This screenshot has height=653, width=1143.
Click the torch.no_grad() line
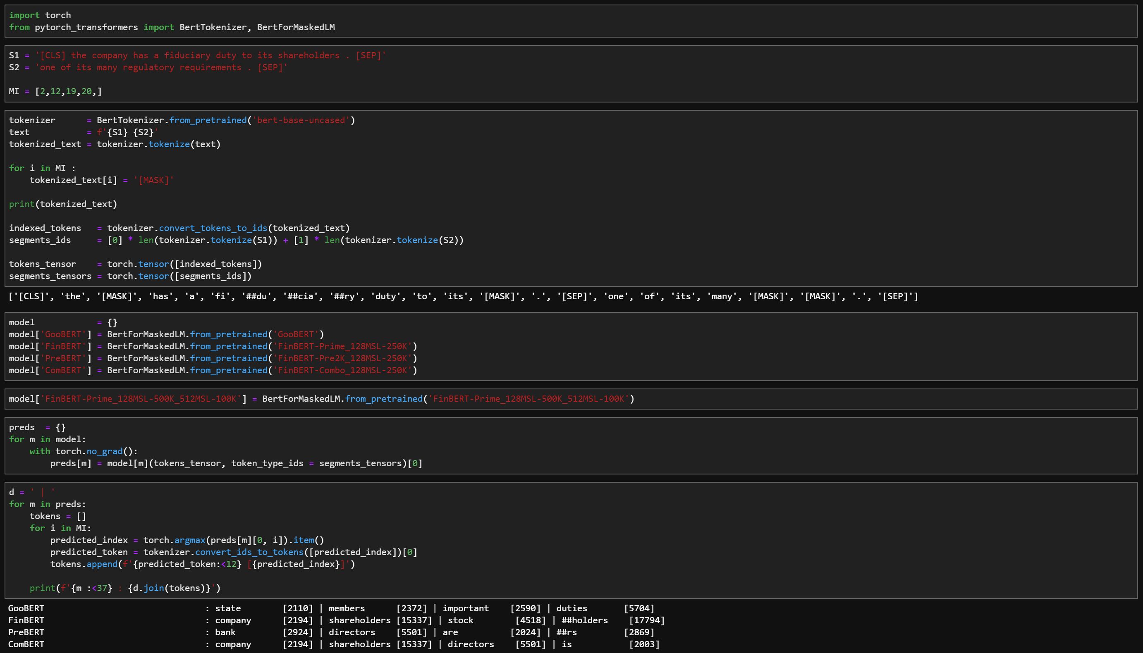pos(84,452)
